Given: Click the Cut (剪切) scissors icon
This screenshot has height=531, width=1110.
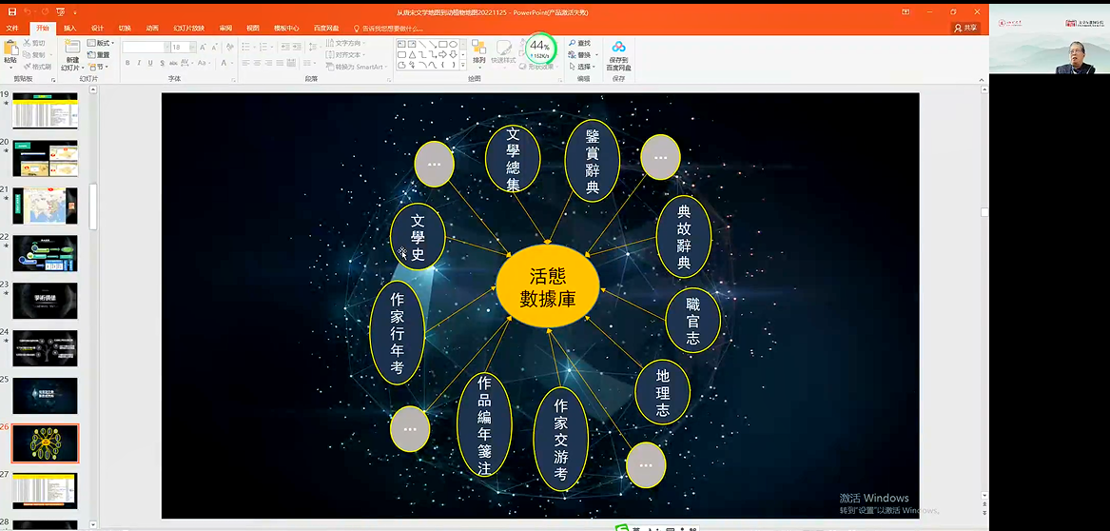Looking at the screenshot, I should 26,44.
